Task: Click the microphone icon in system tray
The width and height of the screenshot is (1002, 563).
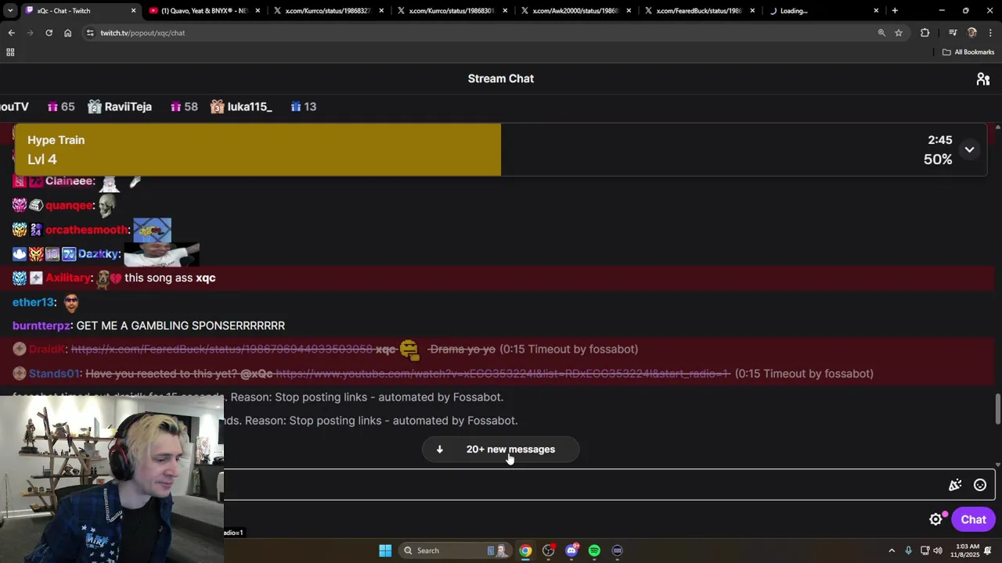Action: click(908, 550)
